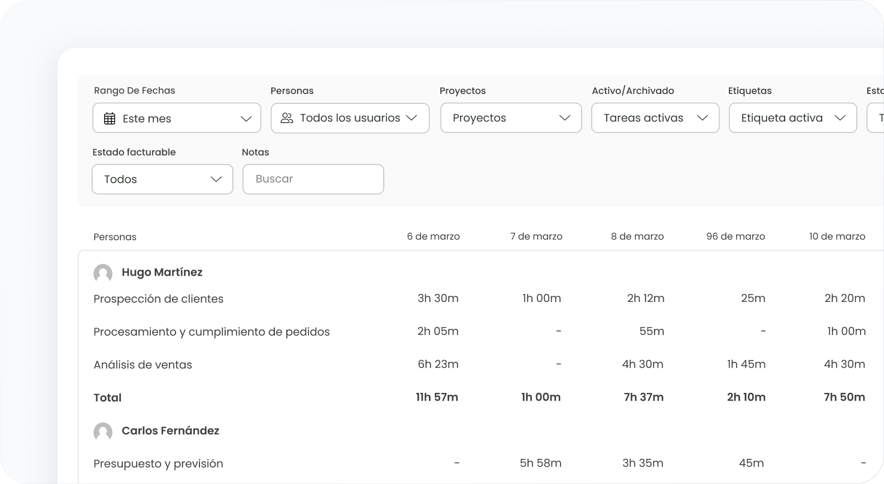This screenshot has width=884, height=484.
Task: Click the '10 de marzo' column header
Action: coord(837,237)
